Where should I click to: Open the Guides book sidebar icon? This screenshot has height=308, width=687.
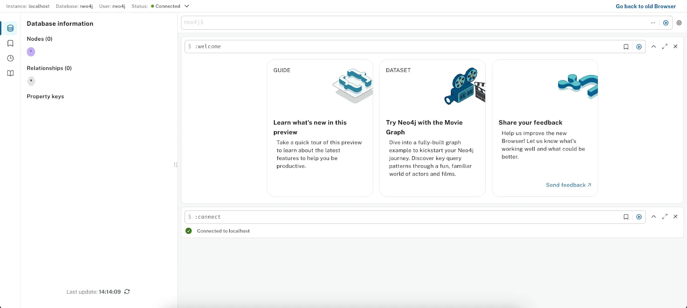(x=10, y=73)
